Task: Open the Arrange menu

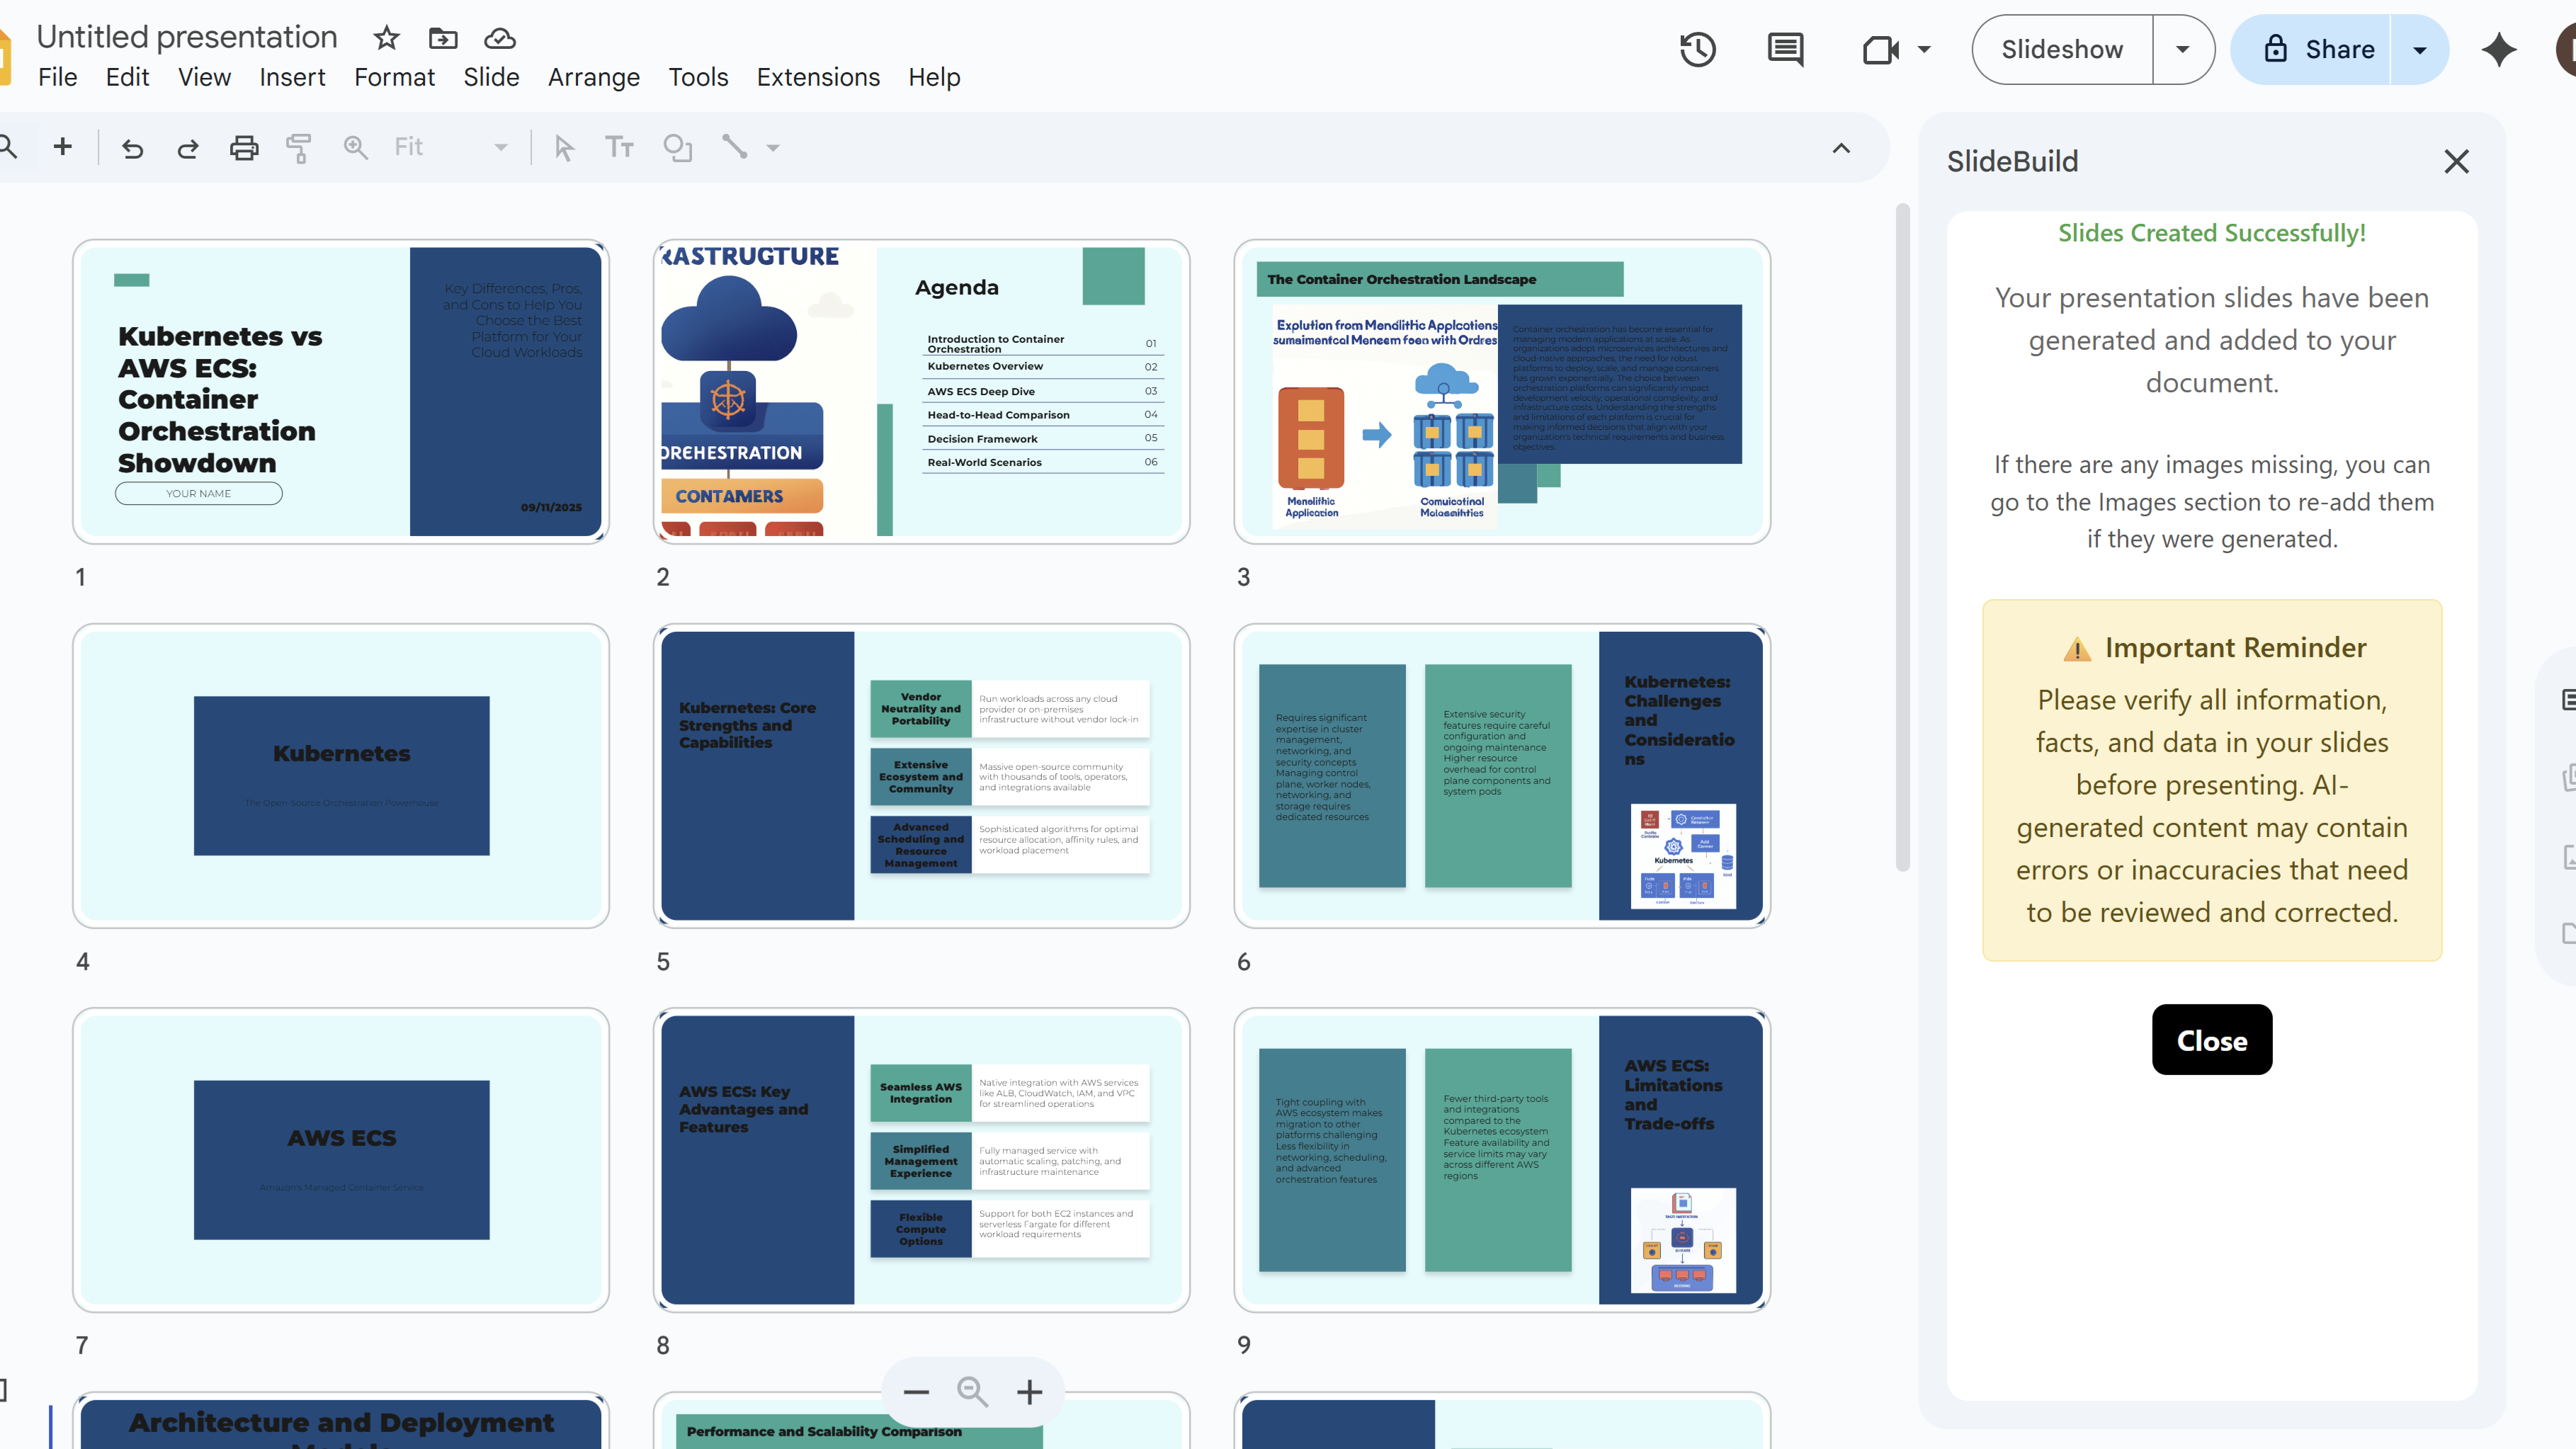Action: pyautogui.click(x=593, y=77)
